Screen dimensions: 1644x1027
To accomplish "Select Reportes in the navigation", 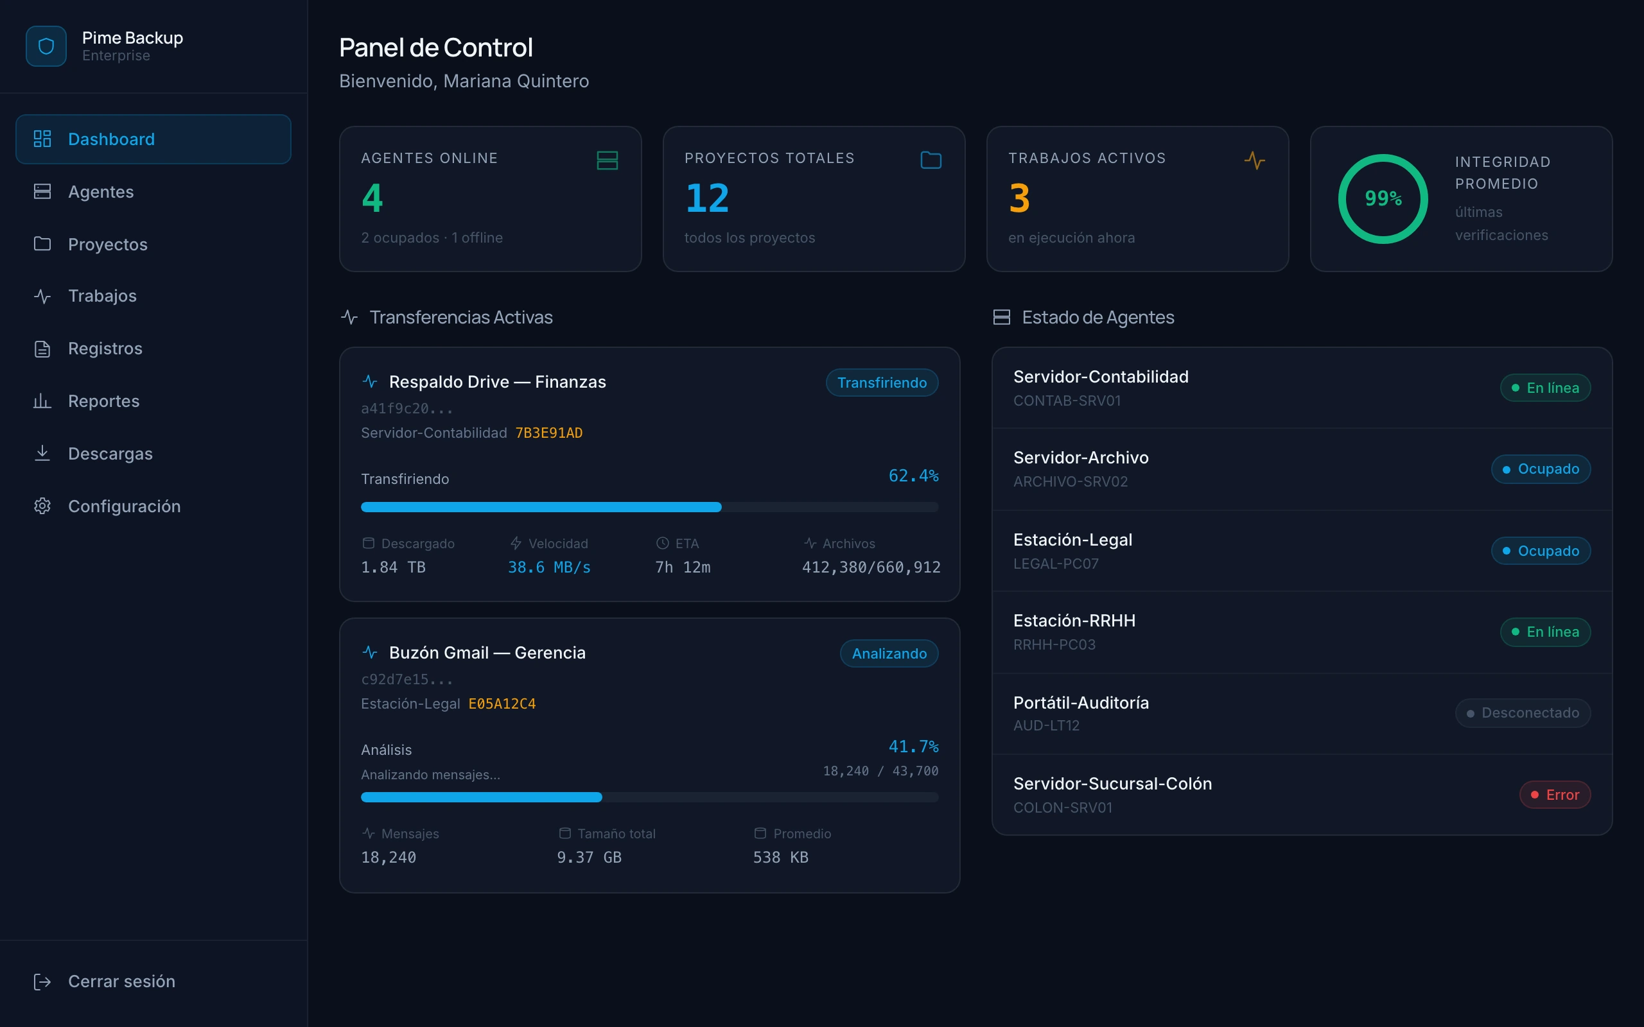I will pyautogui.click(x=153, y=401).
